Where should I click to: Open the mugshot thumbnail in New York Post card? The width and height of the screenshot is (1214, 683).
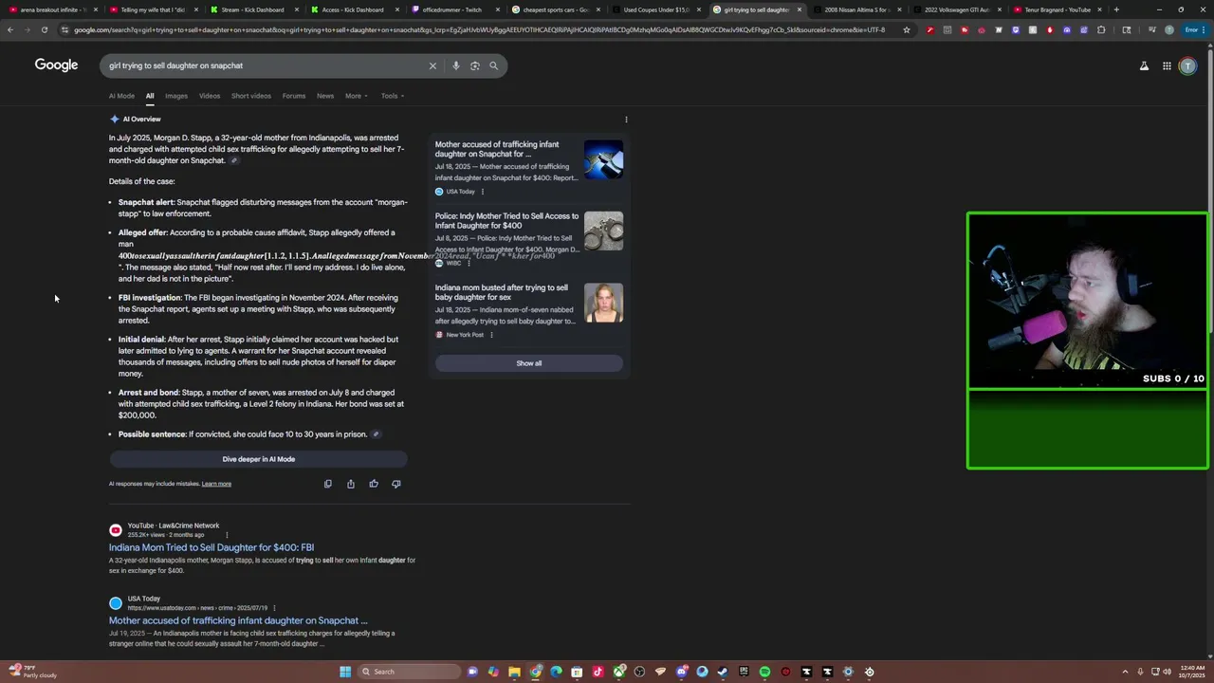click(603, 304)
